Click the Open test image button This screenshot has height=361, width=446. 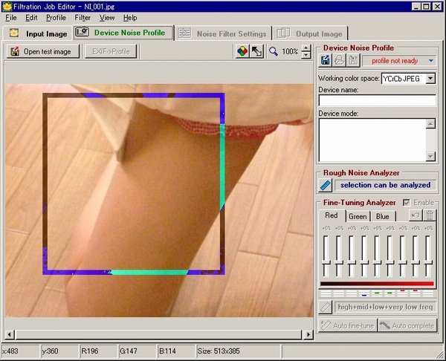(42, 51)
